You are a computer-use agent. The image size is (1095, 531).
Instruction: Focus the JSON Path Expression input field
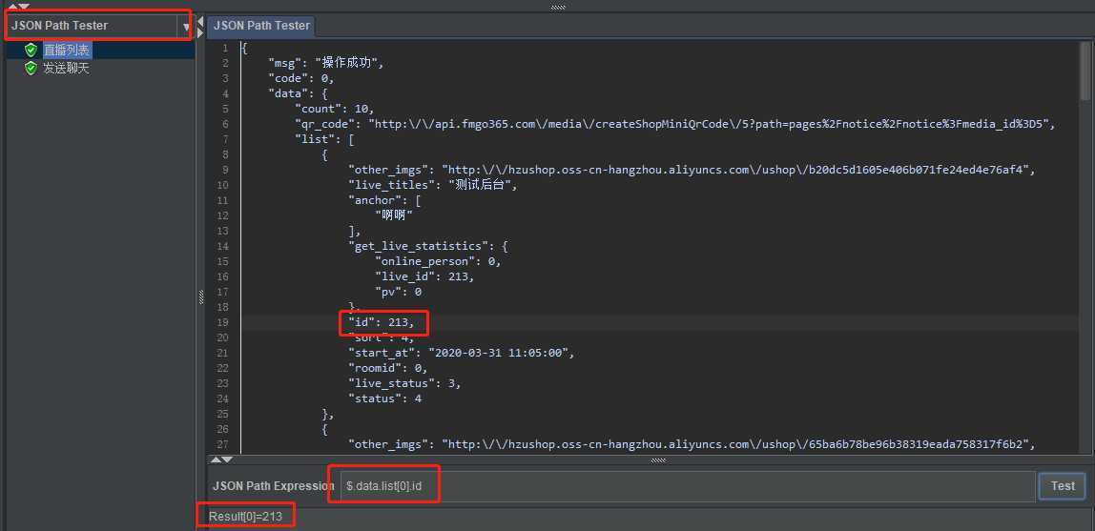tap(688, 485)
